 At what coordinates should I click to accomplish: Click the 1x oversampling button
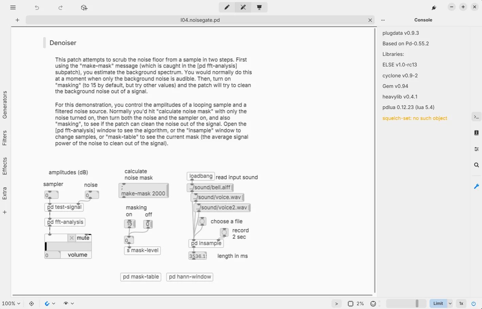coord(461,304)
